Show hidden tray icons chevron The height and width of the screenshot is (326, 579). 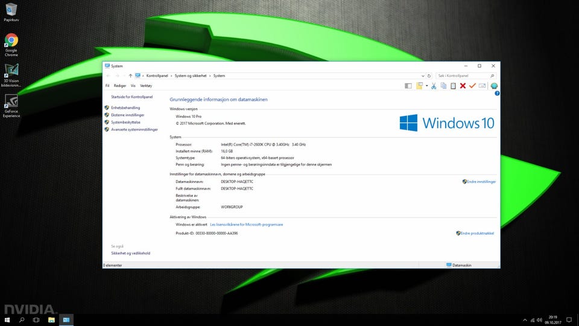(x=525, y=320)
